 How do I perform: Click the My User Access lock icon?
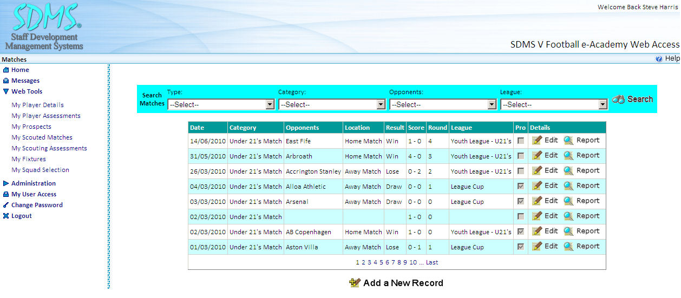click(6, 194)
